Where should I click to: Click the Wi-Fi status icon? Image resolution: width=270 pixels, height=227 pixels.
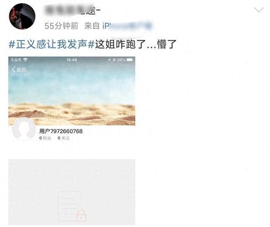click(25, 60)
